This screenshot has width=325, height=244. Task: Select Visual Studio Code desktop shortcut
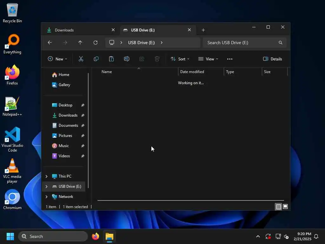coord(12,139)
